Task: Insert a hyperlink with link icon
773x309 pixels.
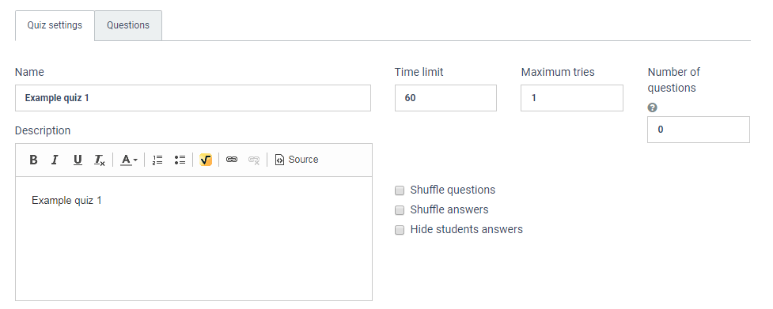Action: pyautogui.click(x=232, y=160)
